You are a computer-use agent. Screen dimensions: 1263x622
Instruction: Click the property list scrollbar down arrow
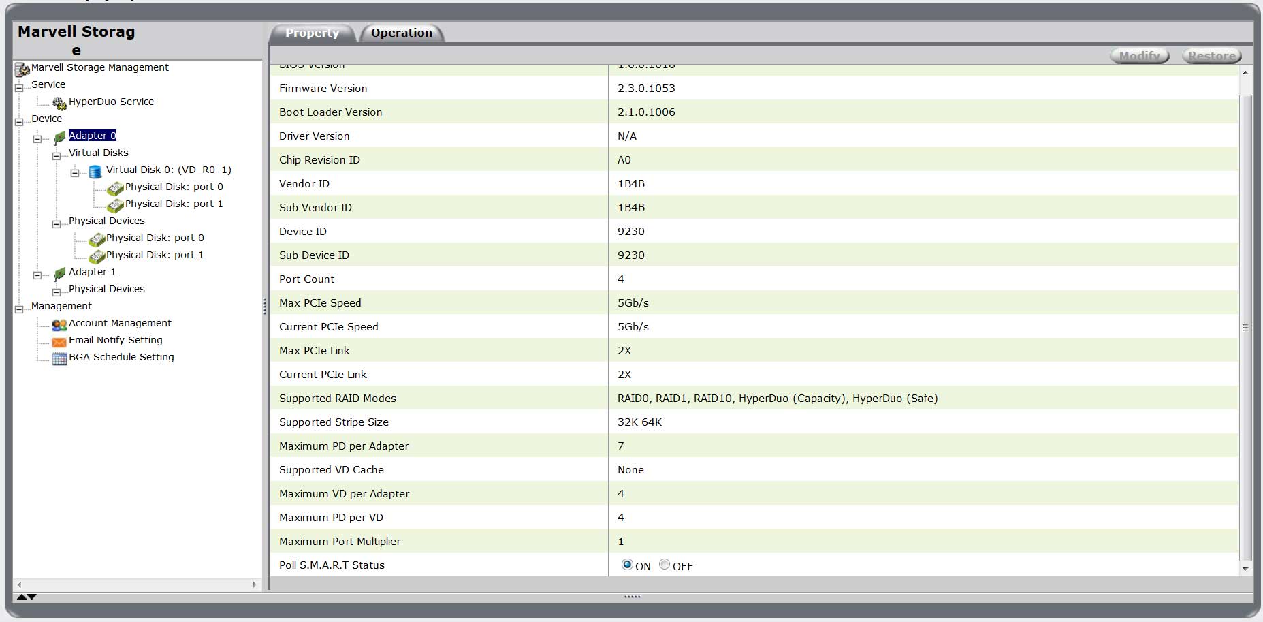(1245, 569)
